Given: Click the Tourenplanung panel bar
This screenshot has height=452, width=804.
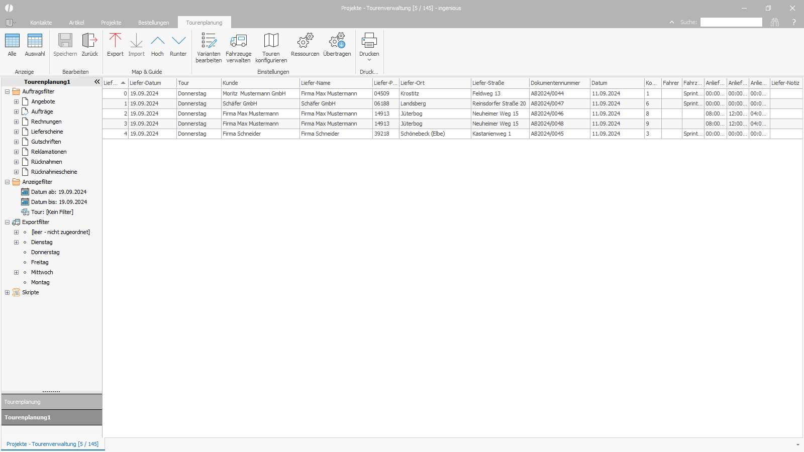Looking at the screenshot, I should tap(52, 402).
